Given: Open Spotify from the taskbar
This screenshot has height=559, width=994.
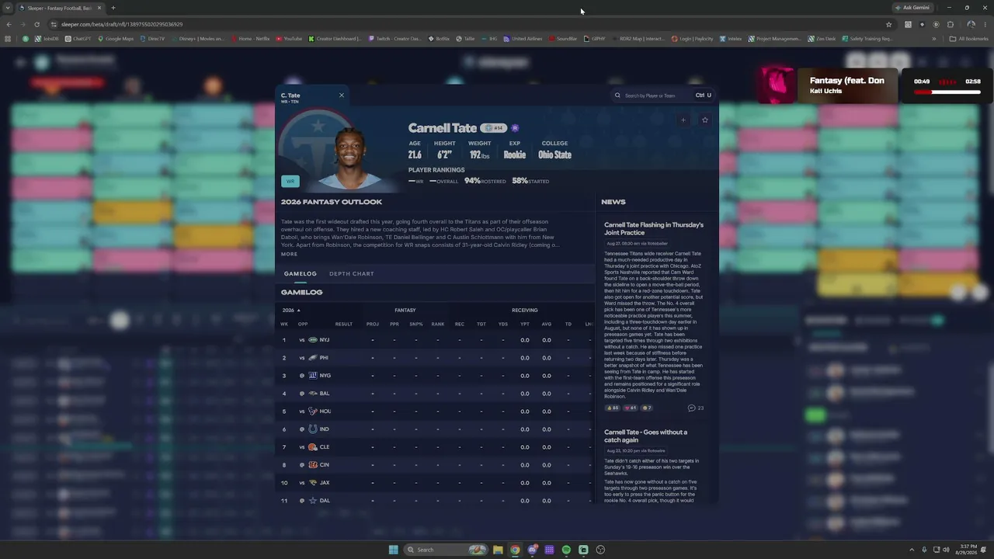Looking at the screenshot, I should click(566, 550).
